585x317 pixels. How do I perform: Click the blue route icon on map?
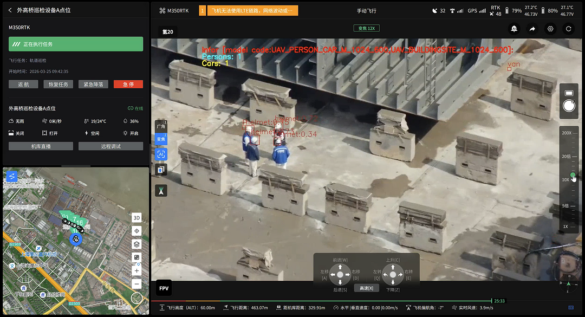coord(11,176)
